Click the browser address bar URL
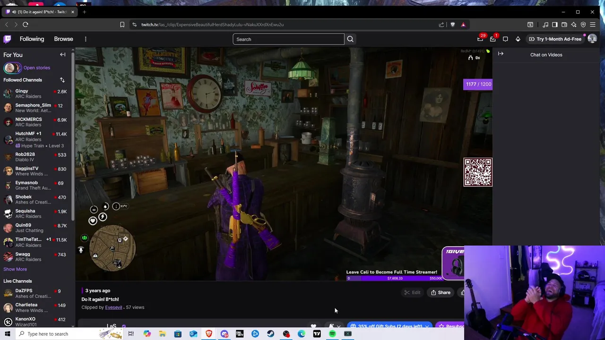The height and width of the screenshot is (340, 605). pos(212,25)
